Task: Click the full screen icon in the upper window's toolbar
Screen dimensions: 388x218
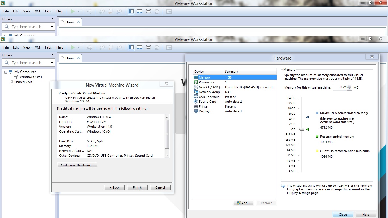Action: pos(148,11)
